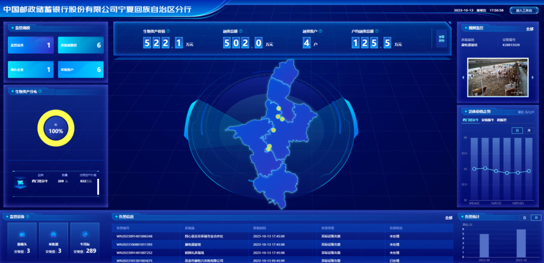Click the 养殖场数量 card showing 6
544x263 pixels.
click(x=81, y=45)
